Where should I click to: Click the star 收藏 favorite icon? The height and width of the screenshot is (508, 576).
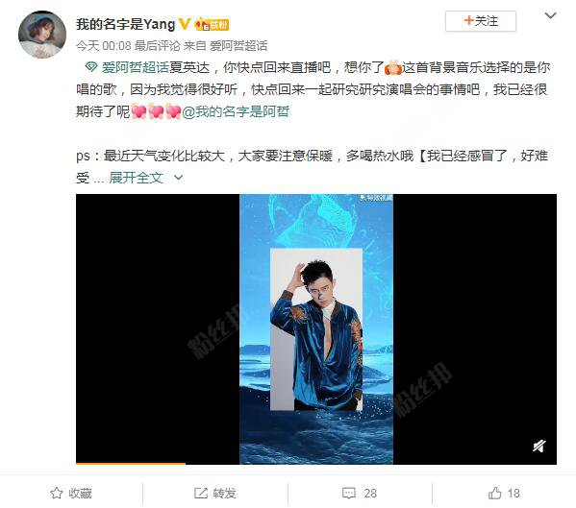(x=57, y=493)
